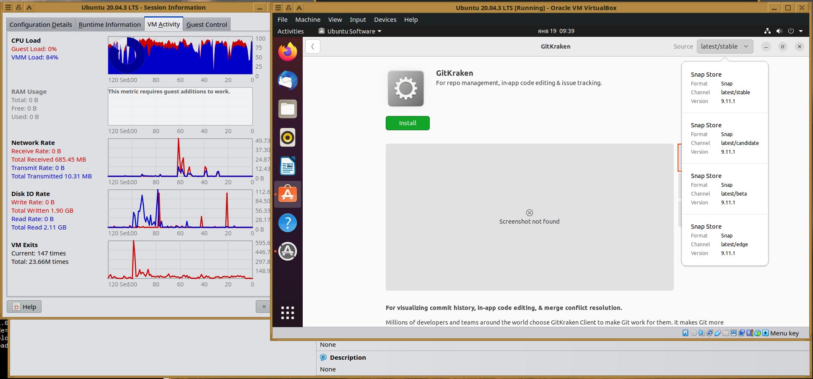813x379 pixels.
Task: Open the clock showing янв 19 09:39
Action: pyautogui.click(x=556, y=31)
